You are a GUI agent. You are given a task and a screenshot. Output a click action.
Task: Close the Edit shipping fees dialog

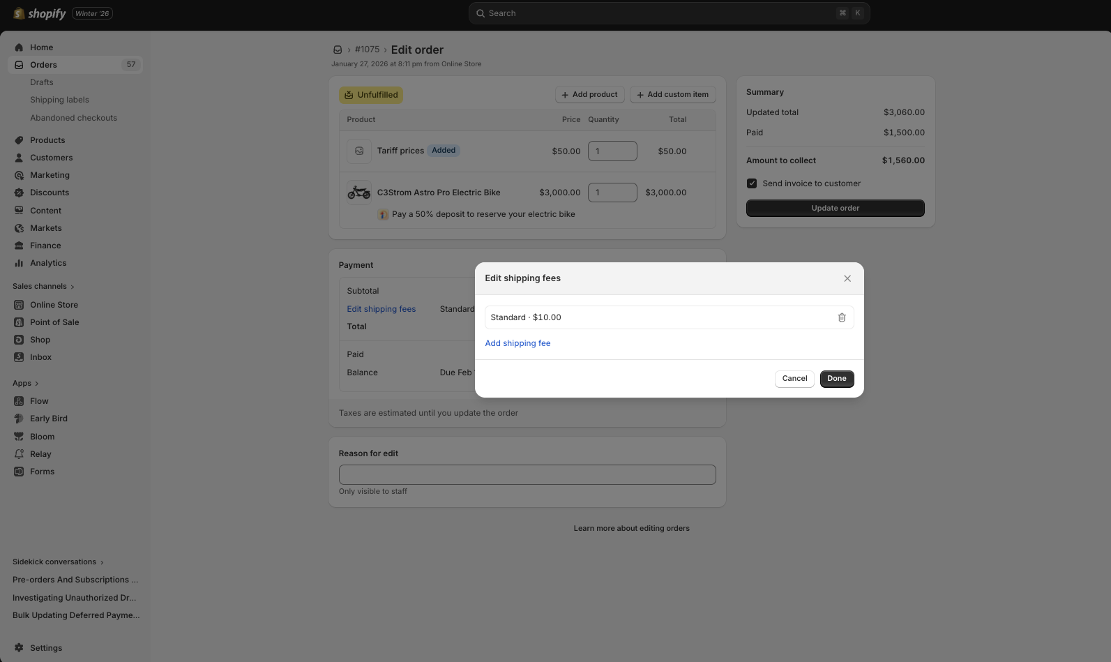(847, 278)
